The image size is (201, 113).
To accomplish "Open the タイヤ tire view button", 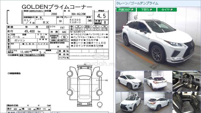I will point(167,10).
